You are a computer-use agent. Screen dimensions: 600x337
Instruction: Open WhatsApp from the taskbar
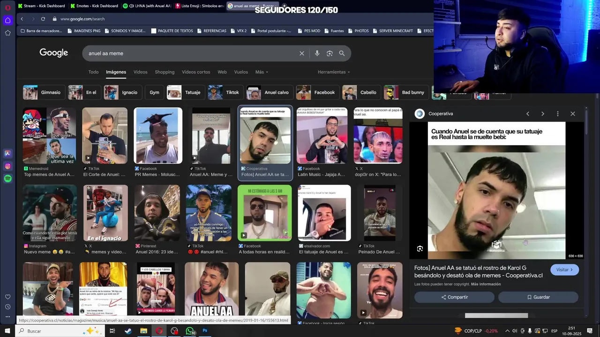[190, 331]
